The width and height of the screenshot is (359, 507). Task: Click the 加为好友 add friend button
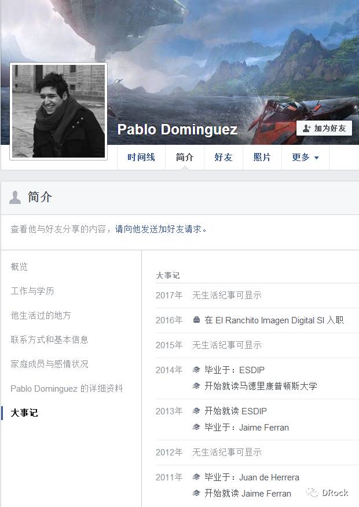324,128
